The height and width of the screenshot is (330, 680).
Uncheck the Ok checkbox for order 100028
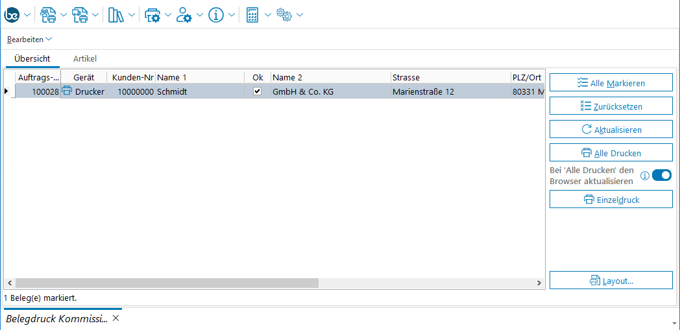(x=258, y=91)
